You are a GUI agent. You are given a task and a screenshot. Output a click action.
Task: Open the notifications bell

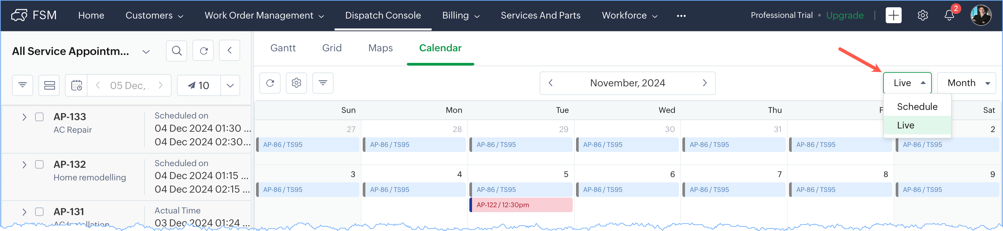pyautogui.click(x=949, y=16)
